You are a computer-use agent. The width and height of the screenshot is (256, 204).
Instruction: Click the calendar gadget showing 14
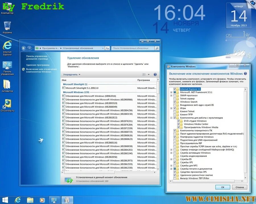tap(239, 16)
